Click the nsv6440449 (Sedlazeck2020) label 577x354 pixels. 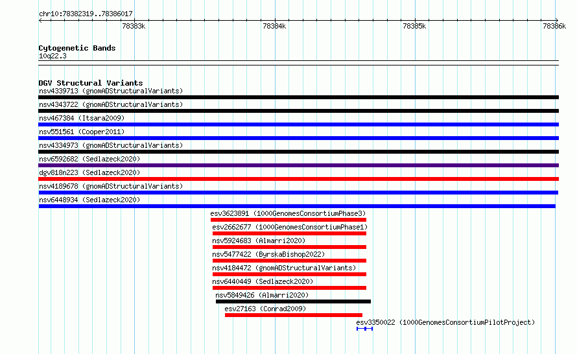pos(263,281)
